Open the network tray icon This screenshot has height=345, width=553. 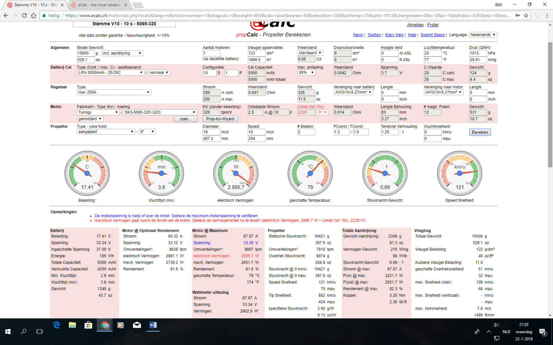(497, 338)
